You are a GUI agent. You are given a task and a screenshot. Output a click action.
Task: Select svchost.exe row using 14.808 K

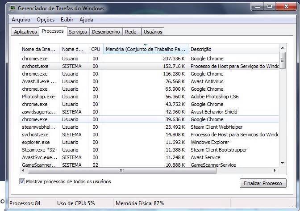[149, 135]
